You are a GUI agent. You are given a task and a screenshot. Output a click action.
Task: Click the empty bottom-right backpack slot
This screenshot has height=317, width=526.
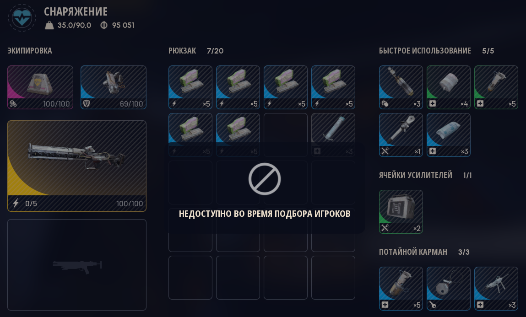point(333,278)
